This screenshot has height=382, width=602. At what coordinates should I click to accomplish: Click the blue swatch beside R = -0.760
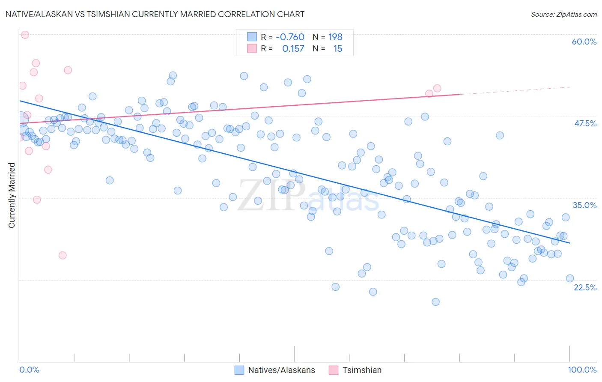tap(252, 37)
